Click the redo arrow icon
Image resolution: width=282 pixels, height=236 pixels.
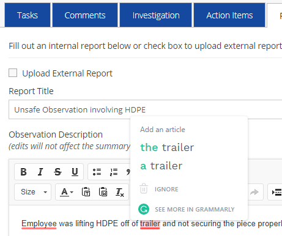coord(254,192)
